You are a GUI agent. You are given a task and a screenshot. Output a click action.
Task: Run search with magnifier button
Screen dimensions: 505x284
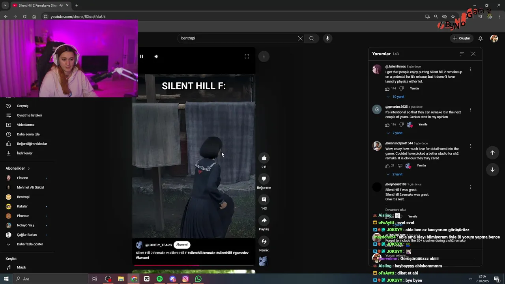pos(312,38)
